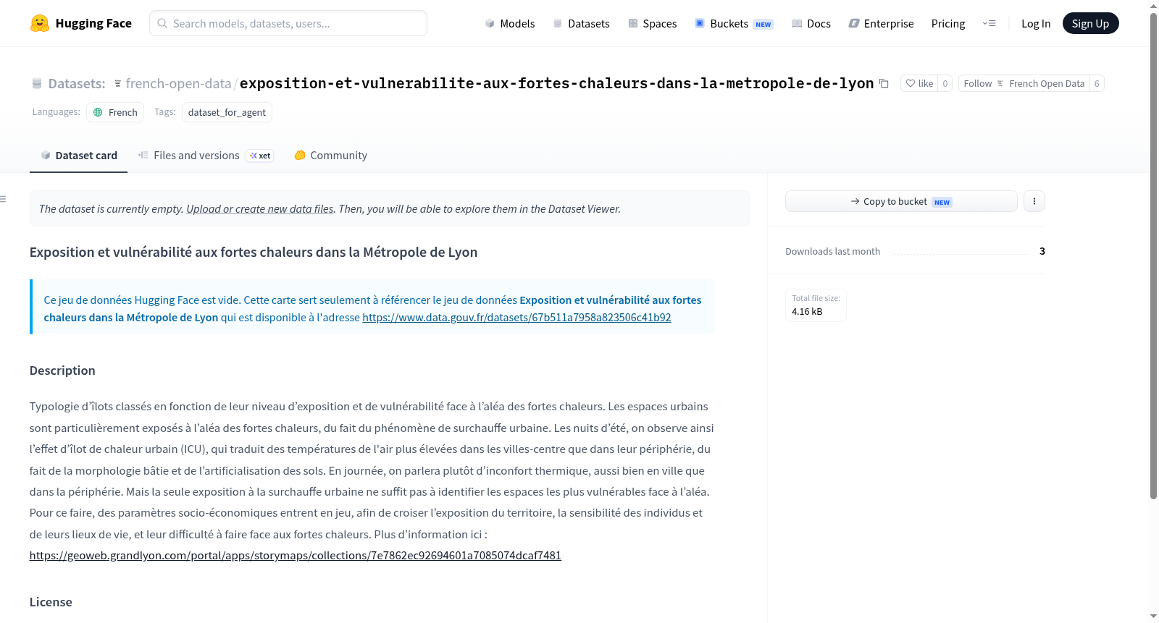Image resolution: width=1159 pixels, height=623 pixels.
Task: Open the Docs page
Action: [x=811, y=23]
